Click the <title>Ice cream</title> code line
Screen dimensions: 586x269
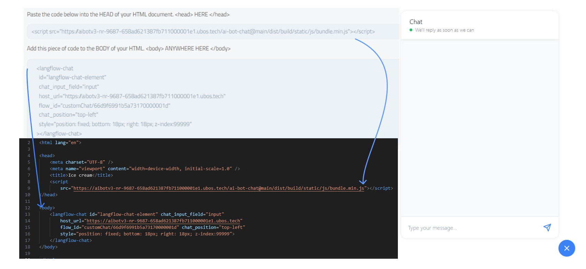pyautogui.click(x=81, y=175)
